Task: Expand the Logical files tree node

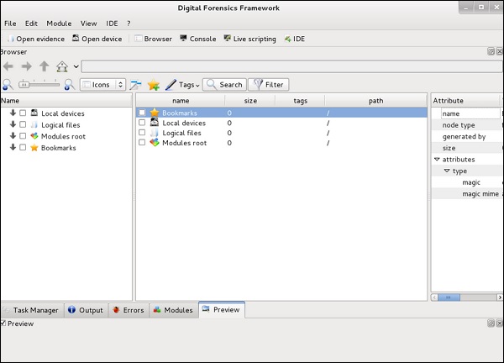Action: 13,124
